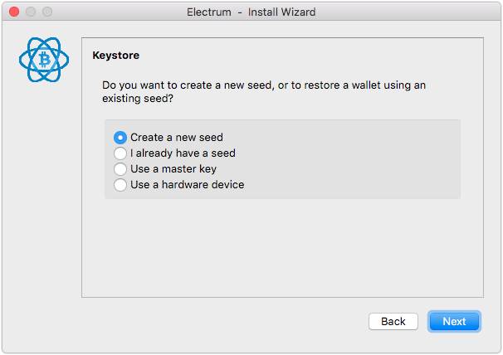The image size is (503, 355).
Task: Select the "Create a new seed" radio button
Action: tap(120, 138)
